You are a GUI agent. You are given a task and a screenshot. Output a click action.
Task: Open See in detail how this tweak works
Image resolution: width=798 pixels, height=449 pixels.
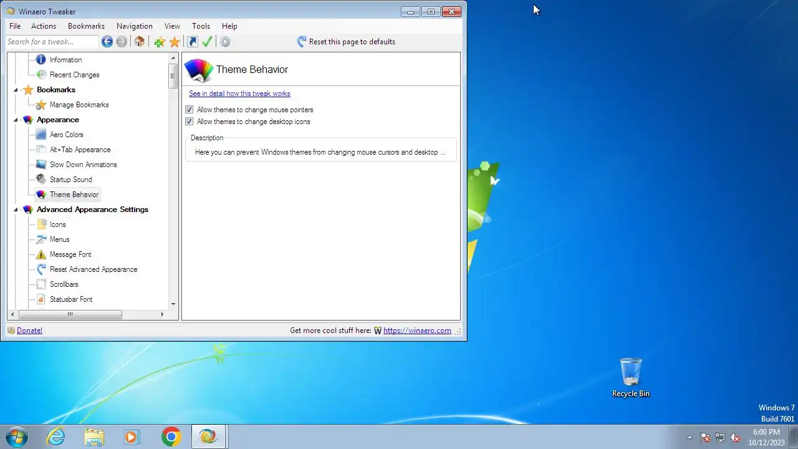(239, 94)
